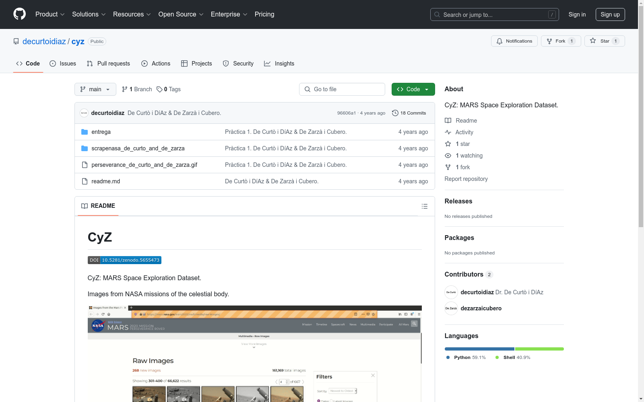
Task: Open the Releases heading link
Action: tap(458, 201)
